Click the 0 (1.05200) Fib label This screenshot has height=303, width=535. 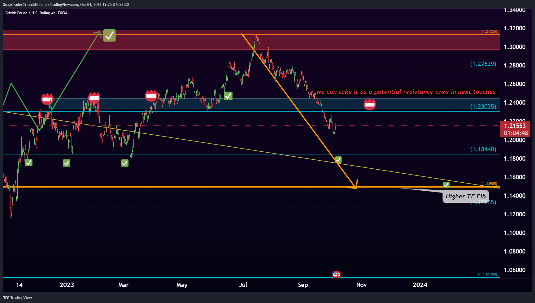(488, 274)
